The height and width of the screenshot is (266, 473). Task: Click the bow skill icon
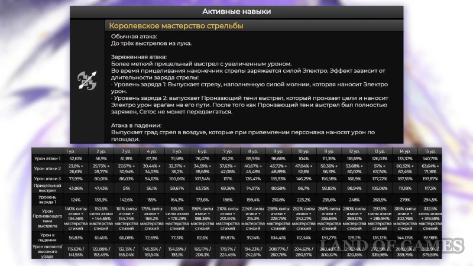(x=87, y=83)
